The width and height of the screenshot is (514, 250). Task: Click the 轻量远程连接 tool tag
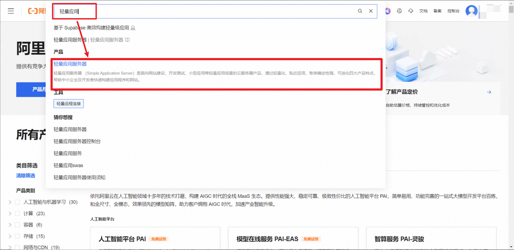pos(69,104)
